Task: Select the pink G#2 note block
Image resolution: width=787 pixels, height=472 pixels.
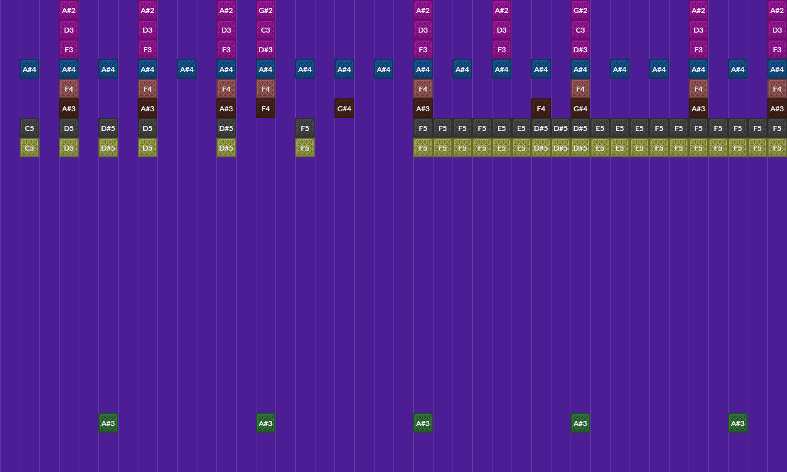Action: coord(265,10)
